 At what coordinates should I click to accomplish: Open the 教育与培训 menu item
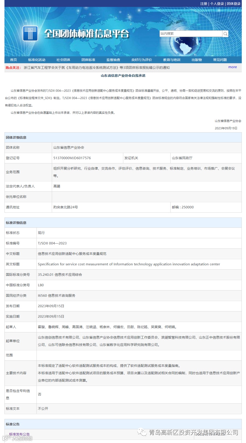pyautogui.click(x=172, y=60)
